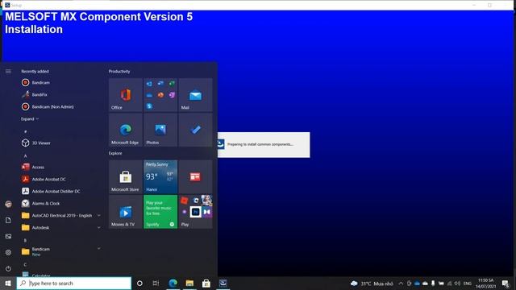Show hidden system tray icons
516x290 pixels.
401,284
